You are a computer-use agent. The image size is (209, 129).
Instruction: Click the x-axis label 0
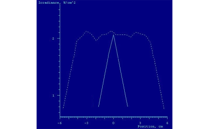[113, 123]
